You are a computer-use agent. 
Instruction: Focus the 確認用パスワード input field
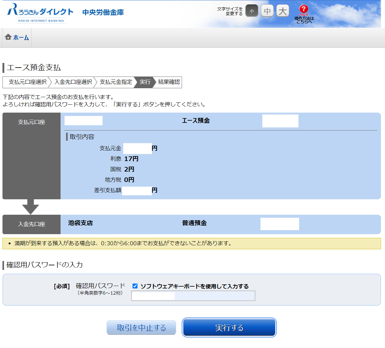point(193,296)
